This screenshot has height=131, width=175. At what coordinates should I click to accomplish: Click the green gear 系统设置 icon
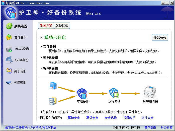pos(9,26)
